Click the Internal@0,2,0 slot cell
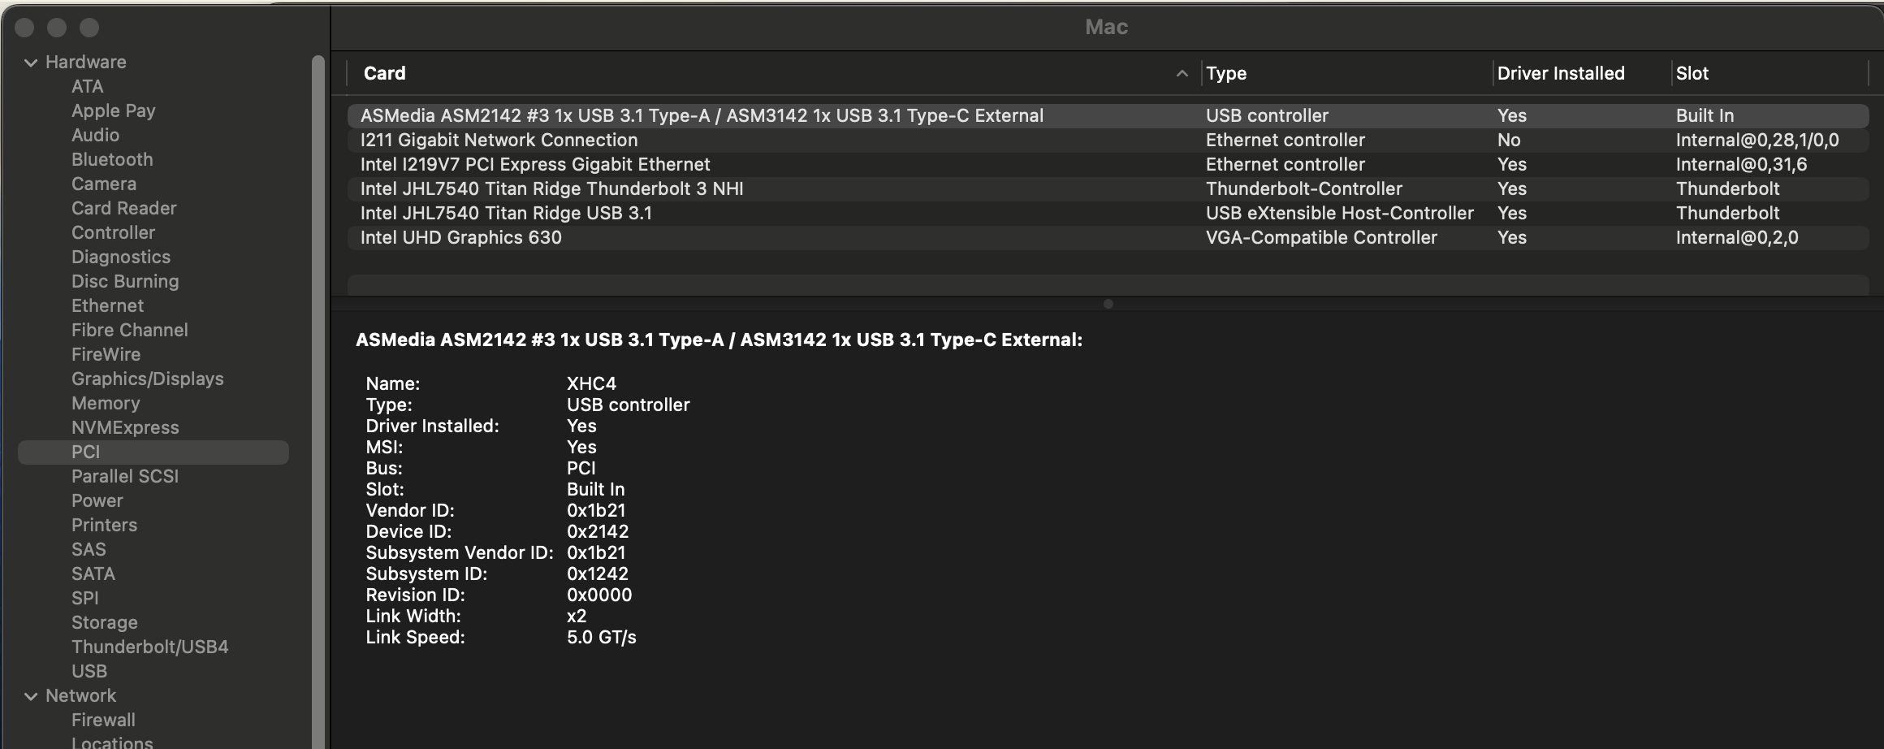Viewport: 1884px width, 749px height. click(1736, 238)
